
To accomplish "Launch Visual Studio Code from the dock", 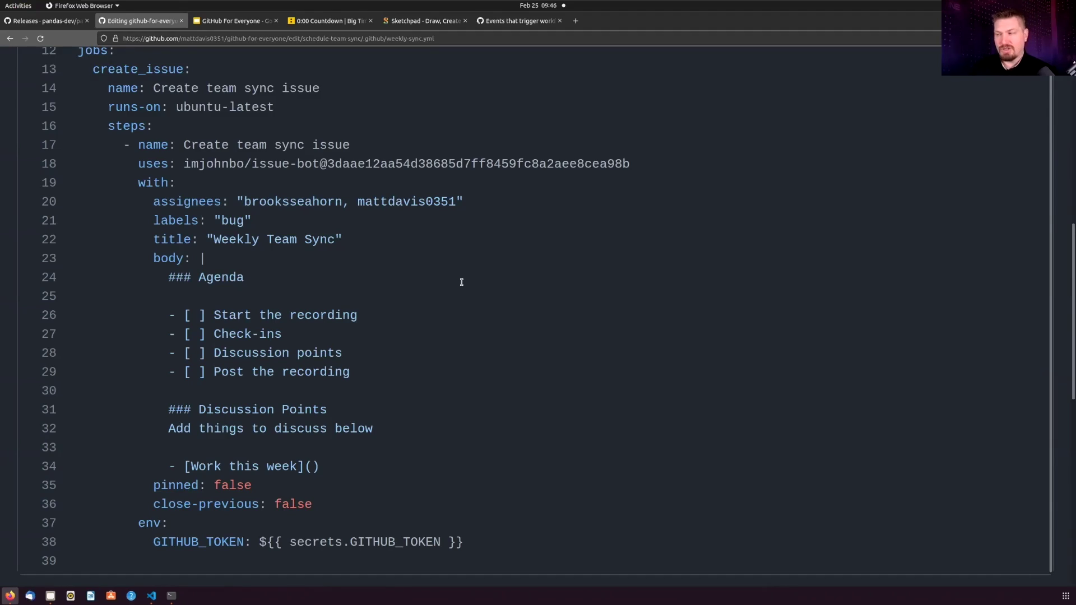I will (151, 595).
